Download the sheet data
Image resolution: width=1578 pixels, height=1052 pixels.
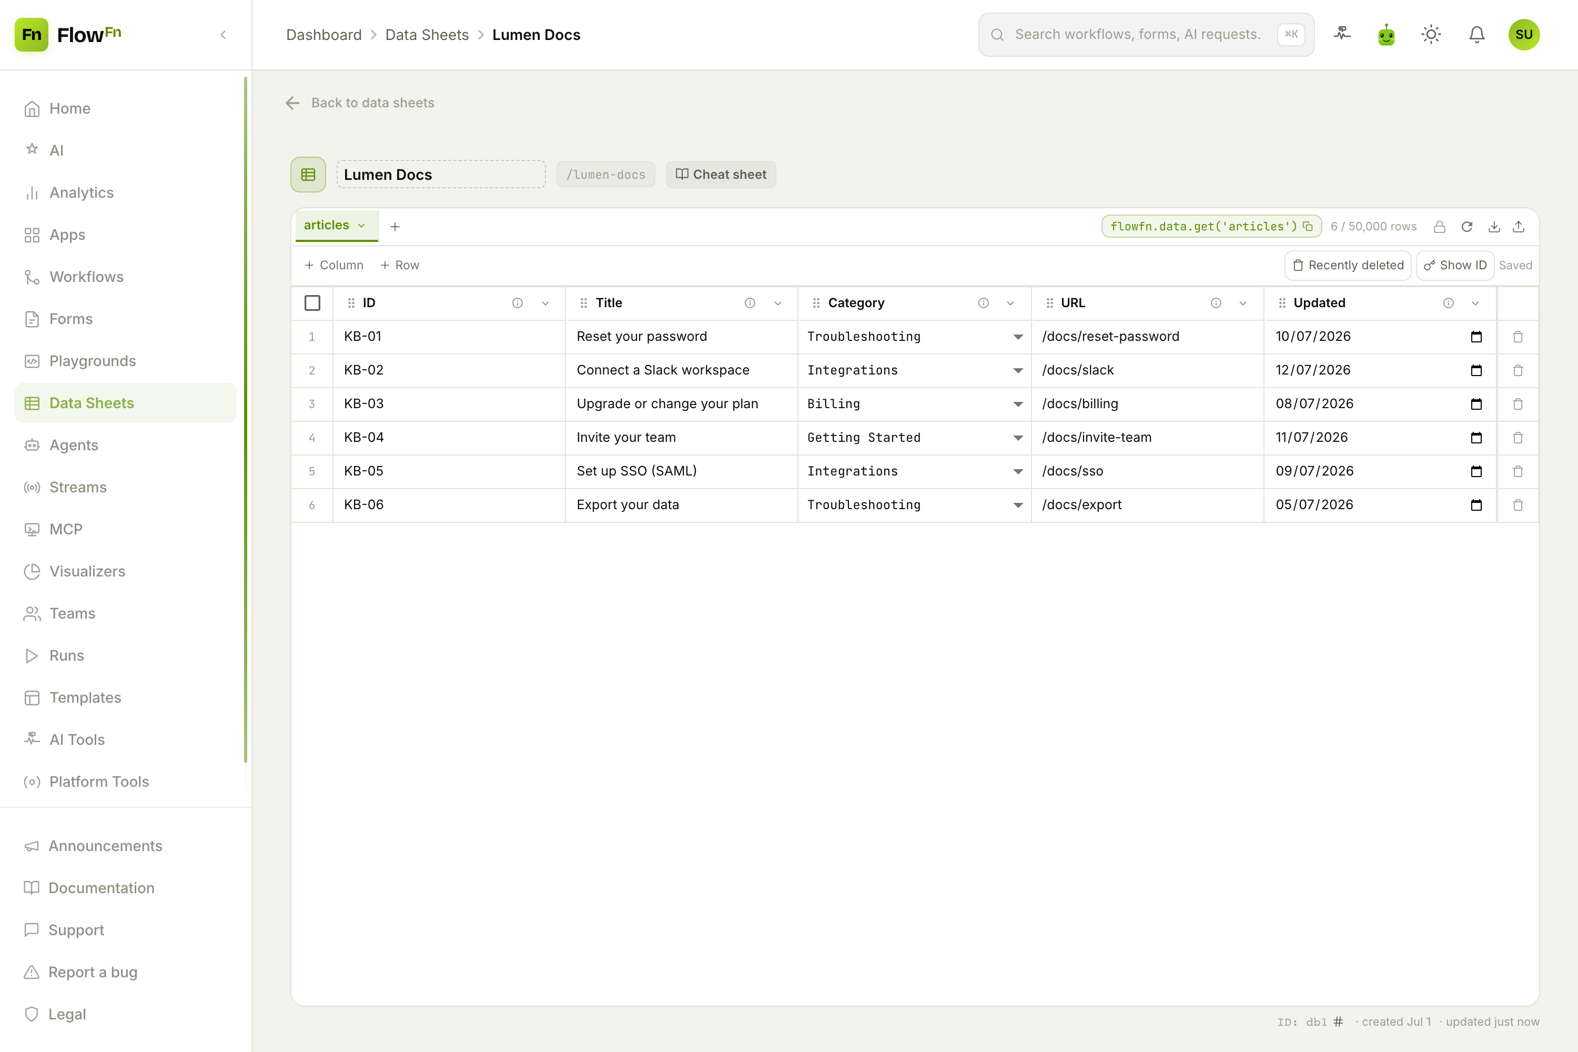point(1494,227)
